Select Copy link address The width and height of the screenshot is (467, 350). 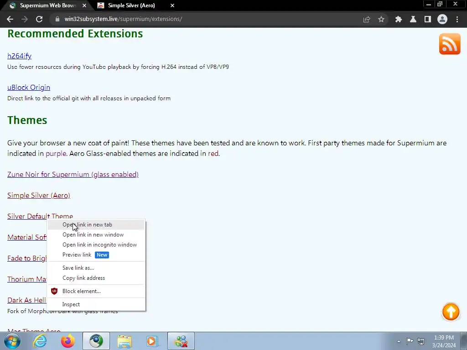click(96, 278)
